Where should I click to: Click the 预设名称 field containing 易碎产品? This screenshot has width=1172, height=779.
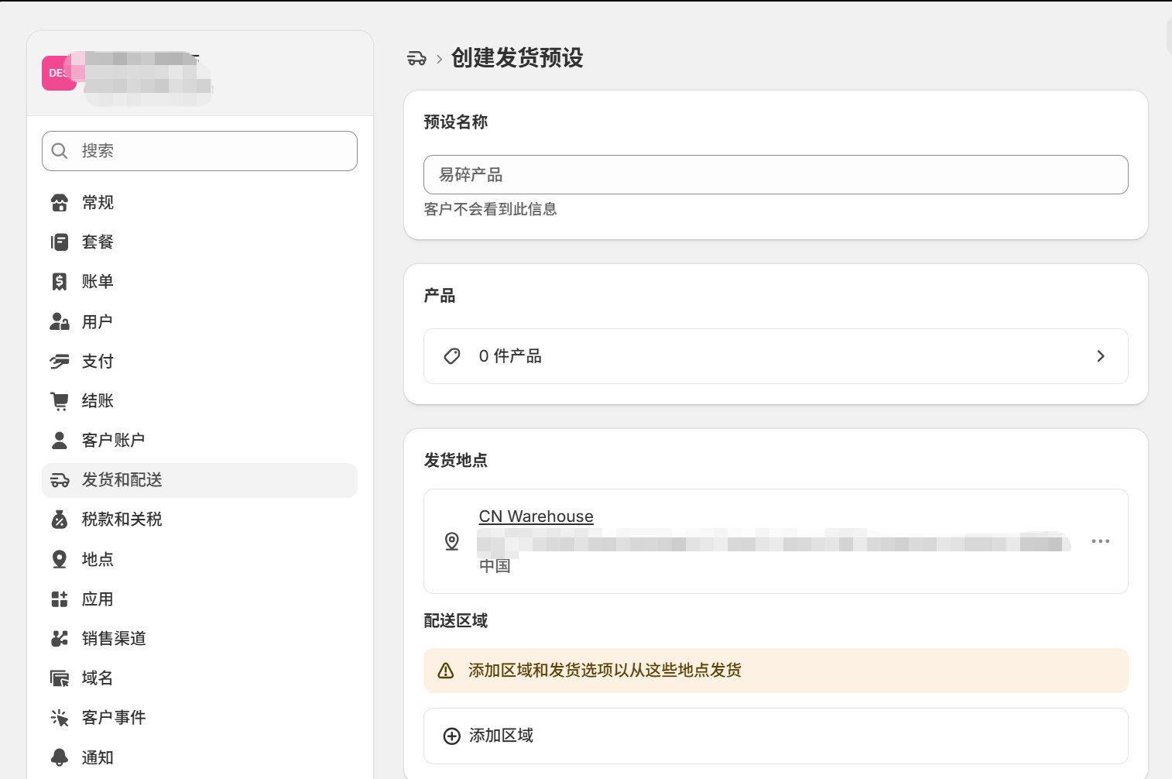coord(776,175)
